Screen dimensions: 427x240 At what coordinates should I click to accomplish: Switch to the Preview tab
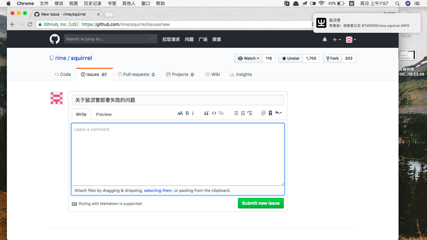103,114
